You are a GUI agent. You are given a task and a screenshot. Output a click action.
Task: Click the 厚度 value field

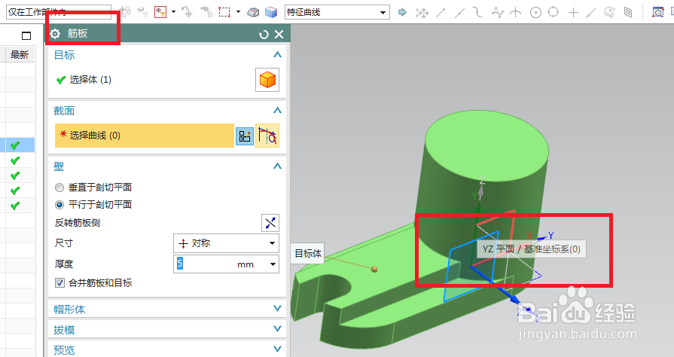point(204,264)
